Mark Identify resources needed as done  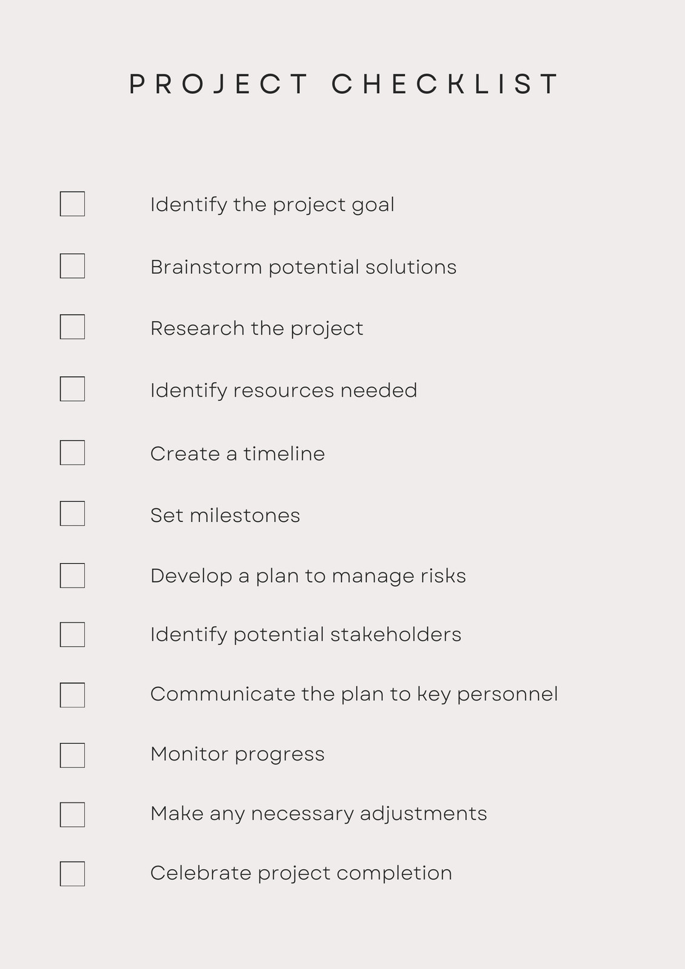[72, 389]
